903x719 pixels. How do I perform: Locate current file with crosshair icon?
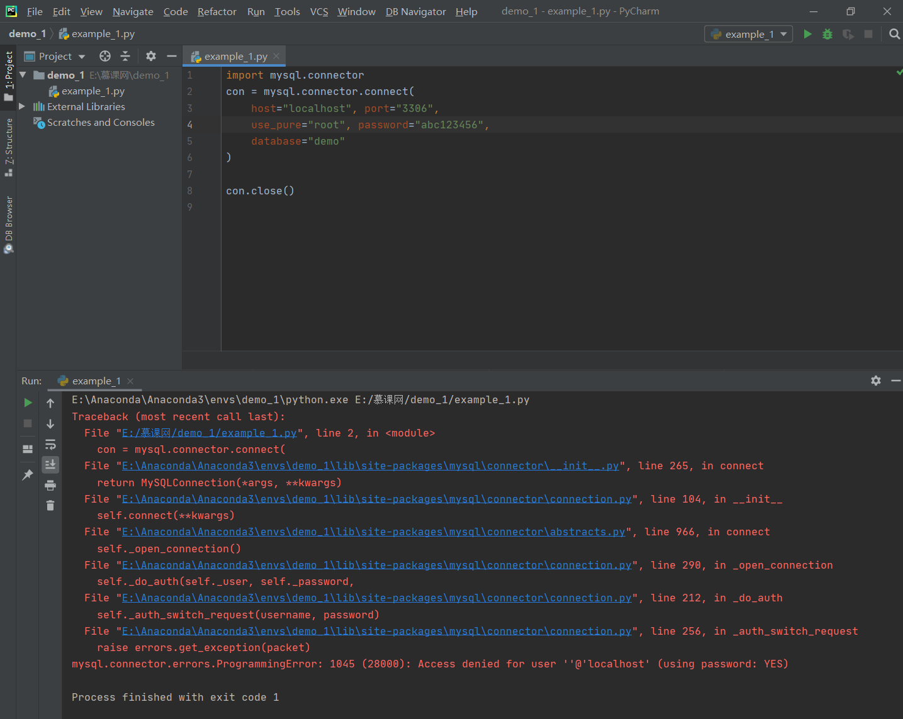(x=105, y=56)
